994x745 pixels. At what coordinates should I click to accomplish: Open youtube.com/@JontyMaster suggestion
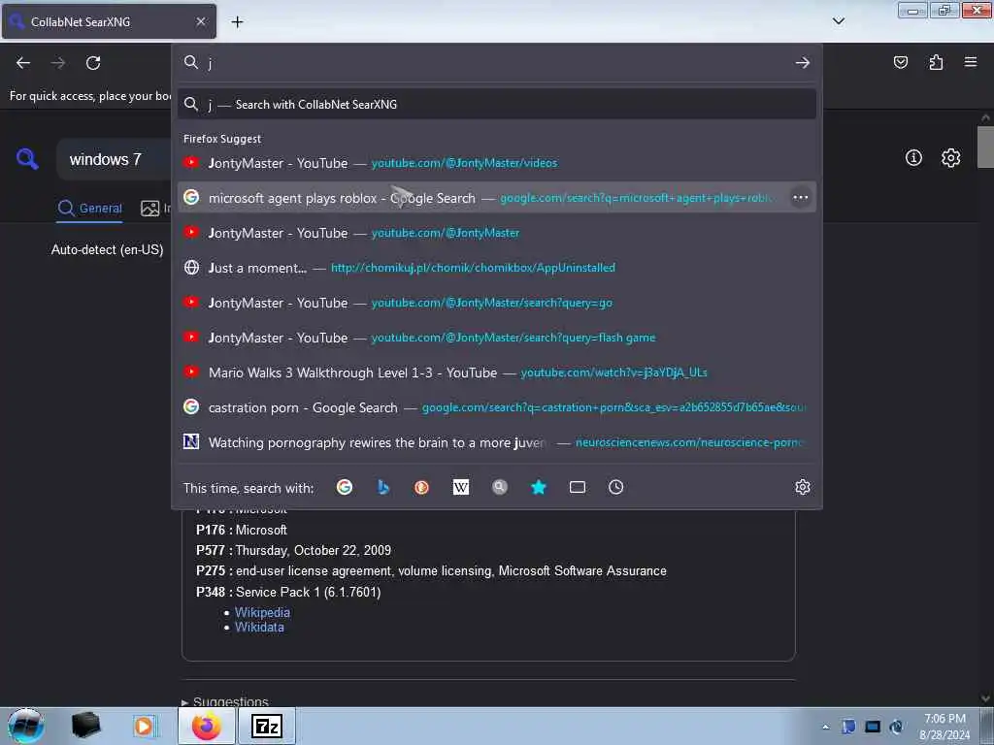[496, 233]
